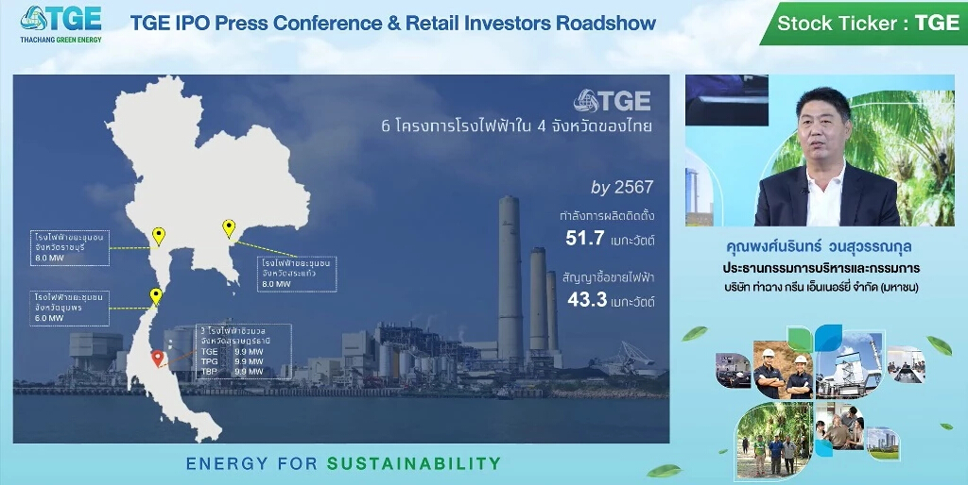
Task: Open the small meeting room photo
Action: point(906,365)
